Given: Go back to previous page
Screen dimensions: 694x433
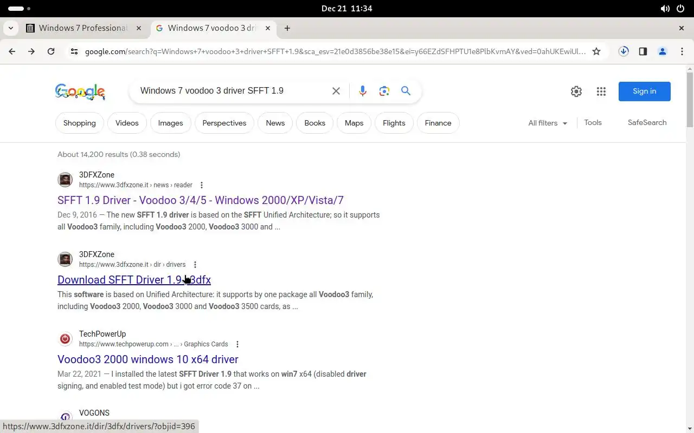Looking at the screenshot, I should [x=12, y=51].
